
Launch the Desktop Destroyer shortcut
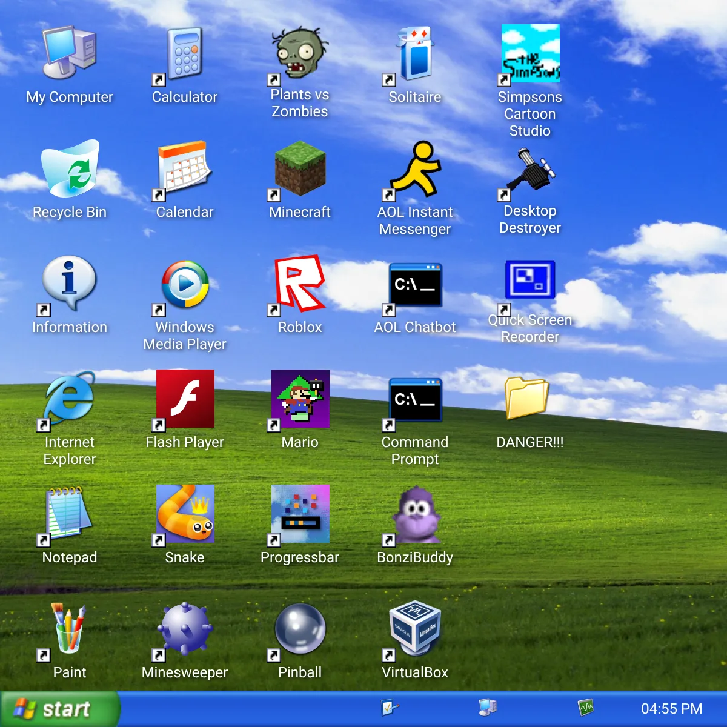pos(530,173)
